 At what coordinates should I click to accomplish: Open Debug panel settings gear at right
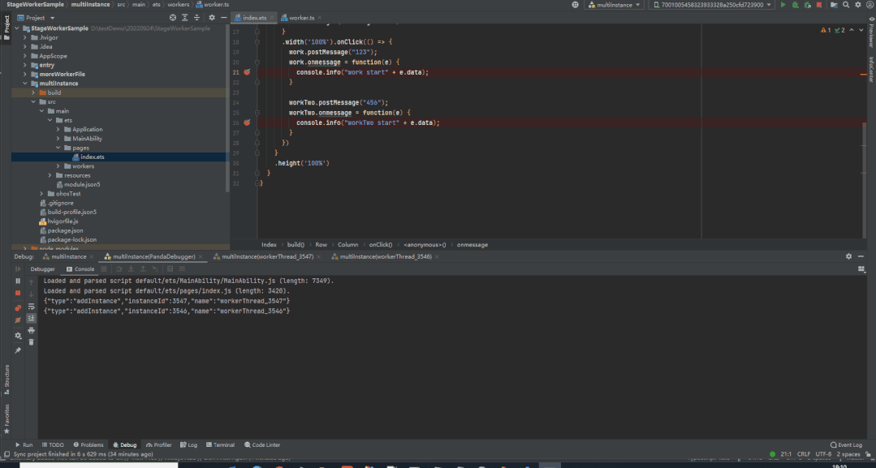(848, 256)
